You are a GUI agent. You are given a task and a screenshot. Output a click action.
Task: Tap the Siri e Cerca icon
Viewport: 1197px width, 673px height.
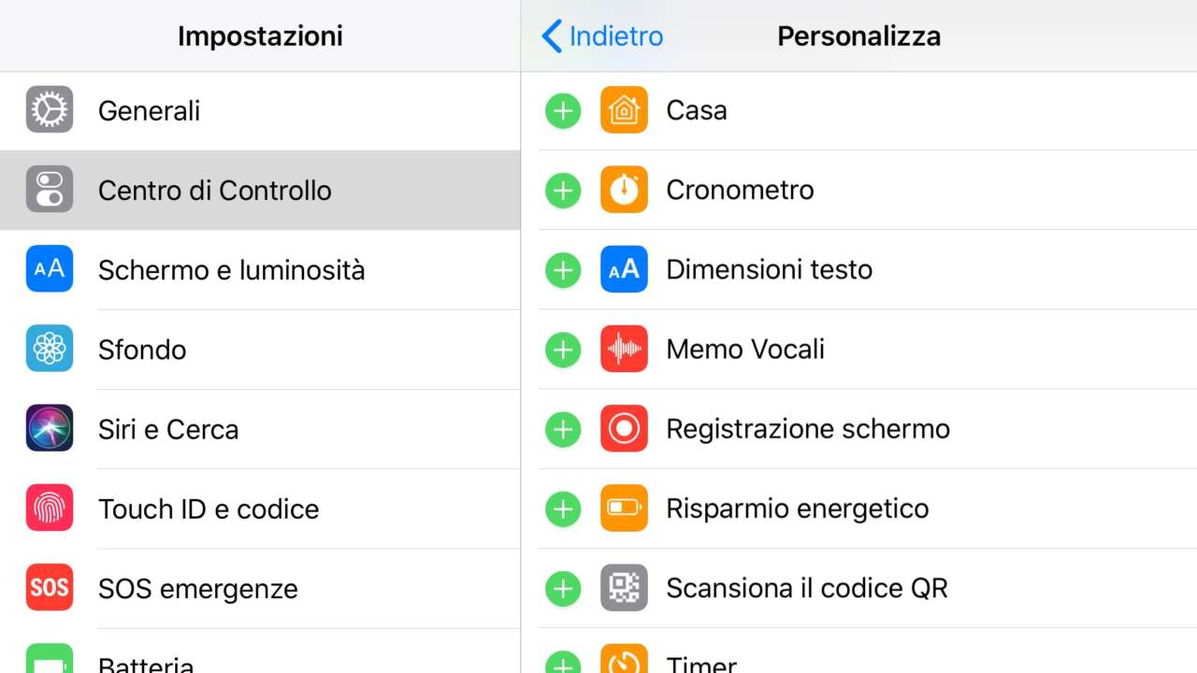point(50,429)
